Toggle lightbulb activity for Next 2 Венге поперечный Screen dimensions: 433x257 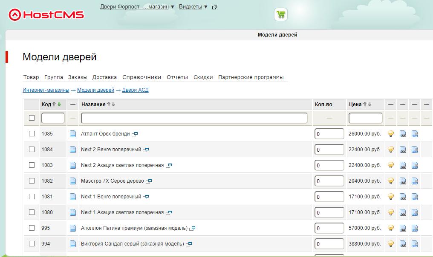point(391,150)
